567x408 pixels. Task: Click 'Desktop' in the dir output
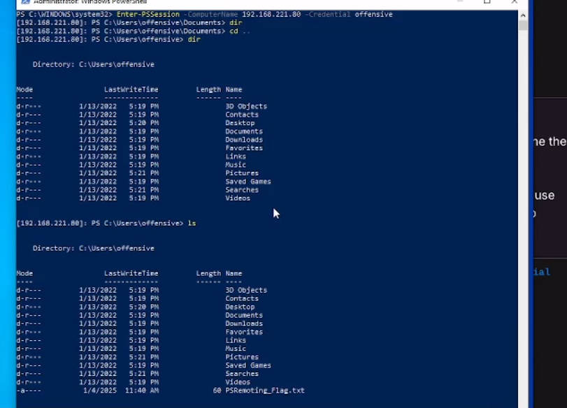click(240, 123)
